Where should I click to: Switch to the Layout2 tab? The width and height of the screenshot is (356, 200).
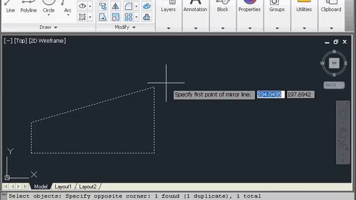[x=88, y=187]
